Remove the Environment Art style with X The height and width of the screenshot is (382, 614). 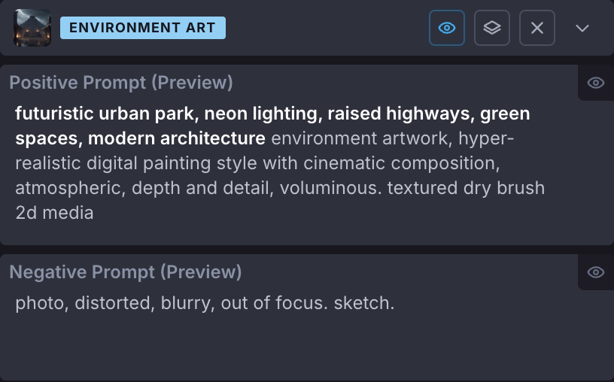[537, 28]
